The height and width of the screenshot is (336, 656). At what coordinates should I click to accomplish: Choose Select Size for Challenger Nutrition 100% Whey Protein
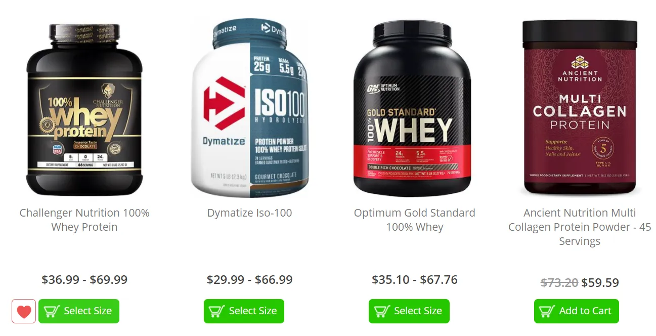tap(79, 311)
